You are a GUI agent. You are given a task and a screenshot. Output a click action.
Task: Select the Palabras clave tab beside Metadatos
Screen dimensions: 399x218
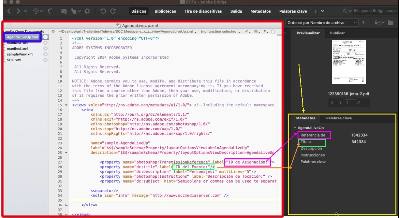[x=339, y=118]
